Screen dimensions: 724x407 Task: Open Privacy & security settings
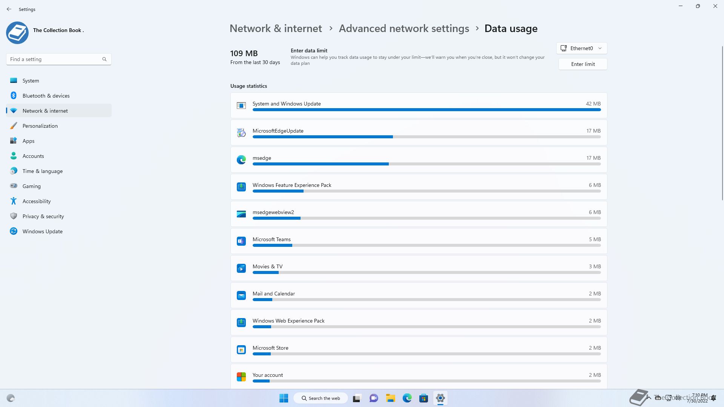click(x=59, y=216)
